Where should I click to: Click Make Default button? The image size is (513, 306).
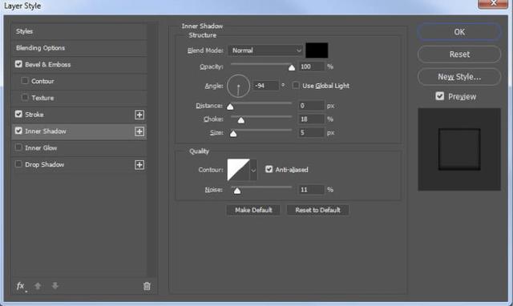click(253, 210)
